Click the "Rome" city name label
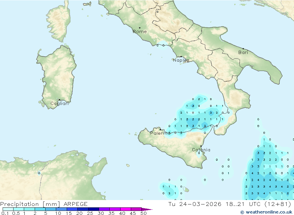This screenshot has height=215, width=294. (140, 32)
